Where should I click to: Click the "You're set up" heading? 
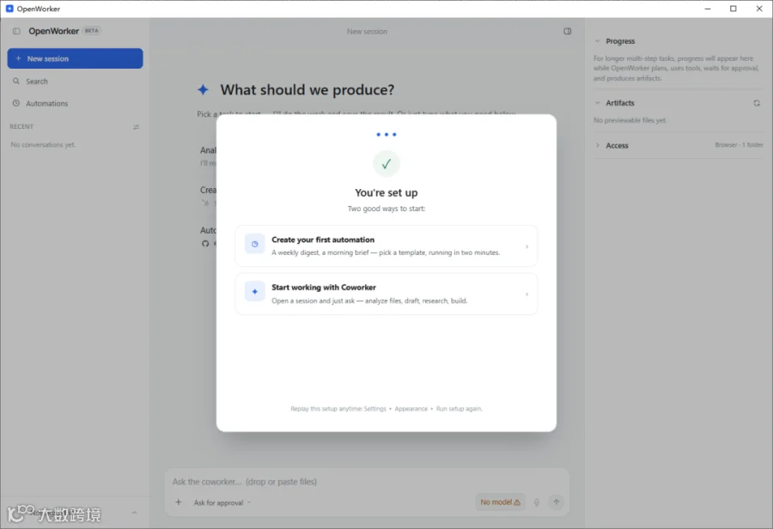[x=386, y=192]
